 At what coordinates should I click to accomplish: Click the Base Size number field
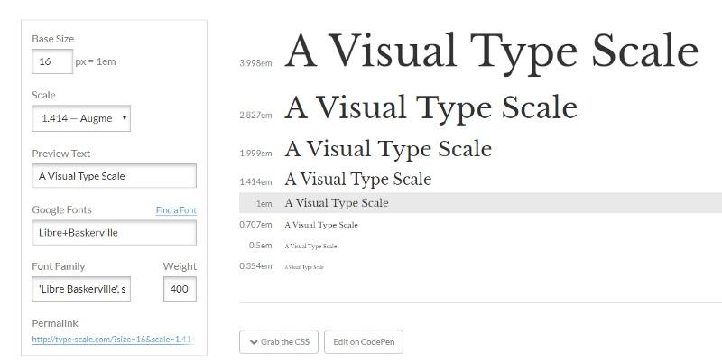tap(52, 61)
